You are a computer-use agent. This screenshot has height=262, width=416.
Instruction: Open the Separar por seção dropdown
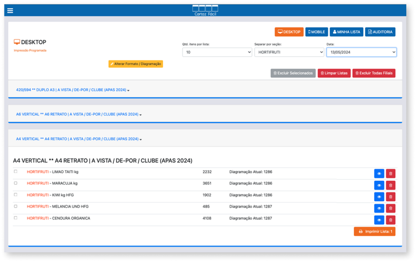click(x=289, y=52)
